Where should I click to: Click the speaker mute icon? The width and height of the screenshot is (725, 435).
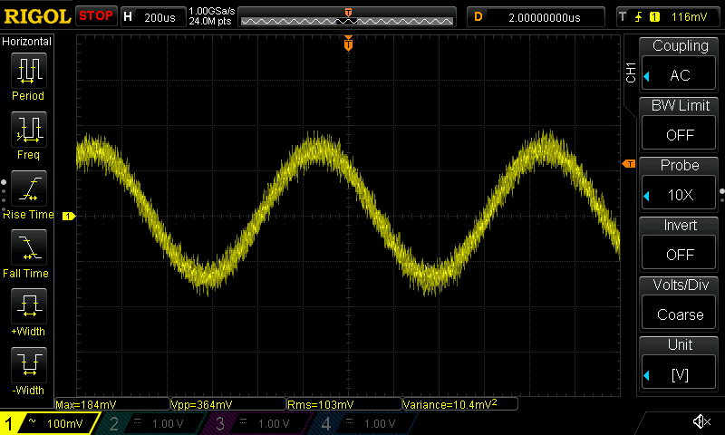701,421
